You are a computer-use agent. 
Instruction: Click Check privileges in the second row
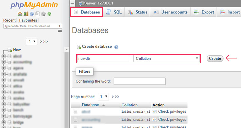tap(172, 120)
